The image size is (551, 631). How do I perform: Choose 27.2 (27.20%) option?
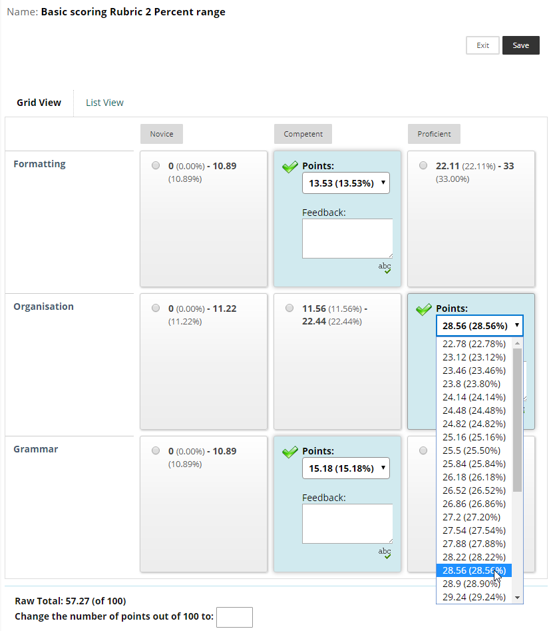474,516
